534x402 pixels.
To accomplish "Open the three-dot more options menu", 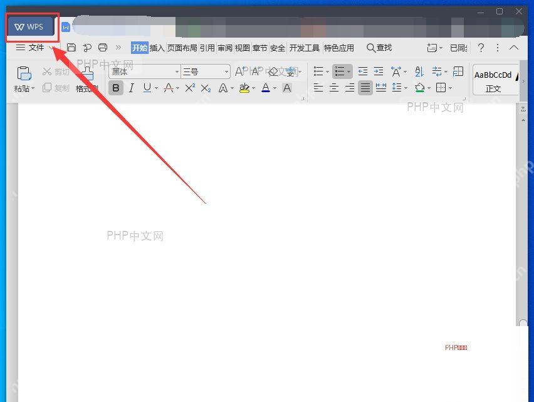I will point(498,48).
